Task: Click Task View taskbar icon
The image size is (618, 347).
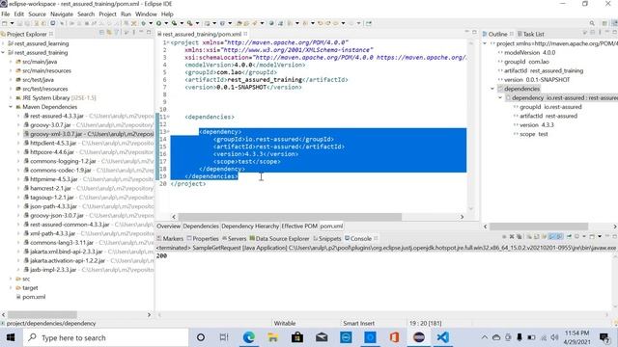Action: tap(224, 337)
